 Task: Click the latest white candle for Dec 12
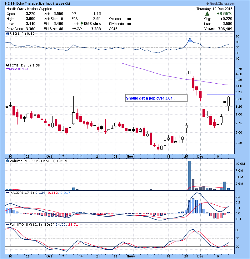[228, 101]
